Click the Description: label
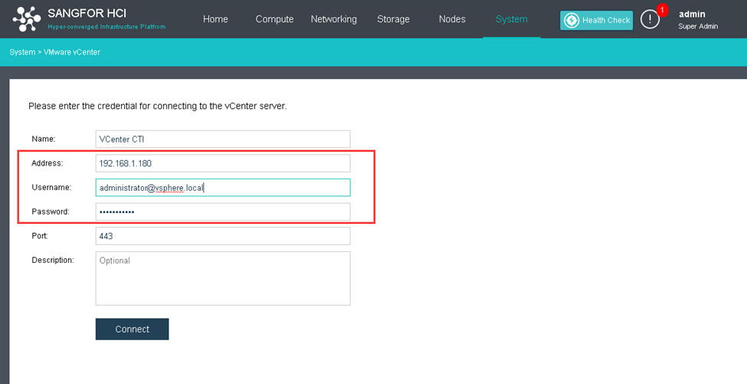Screen dimensions: 747x384 tap(53, 260)
